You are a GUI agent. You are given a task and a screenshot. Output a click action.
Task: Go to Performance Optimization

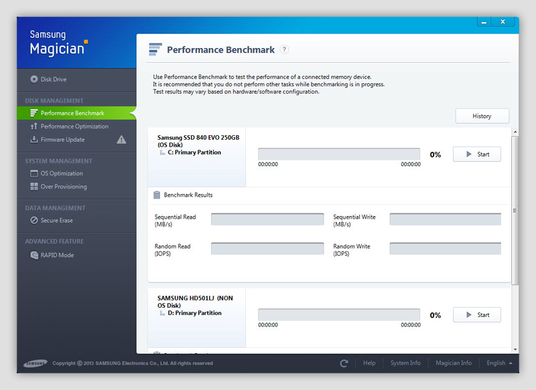pyautogui.click(x=76, y=126)
